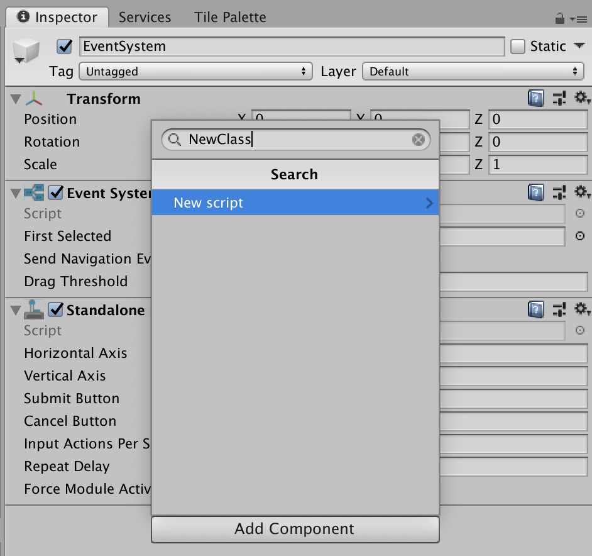Click the Event System Script object picker
This screenshot has width=592, height=556.
click(580, 214)
